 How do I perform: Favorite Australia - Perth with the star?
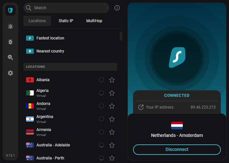click(x=112, y=158)
